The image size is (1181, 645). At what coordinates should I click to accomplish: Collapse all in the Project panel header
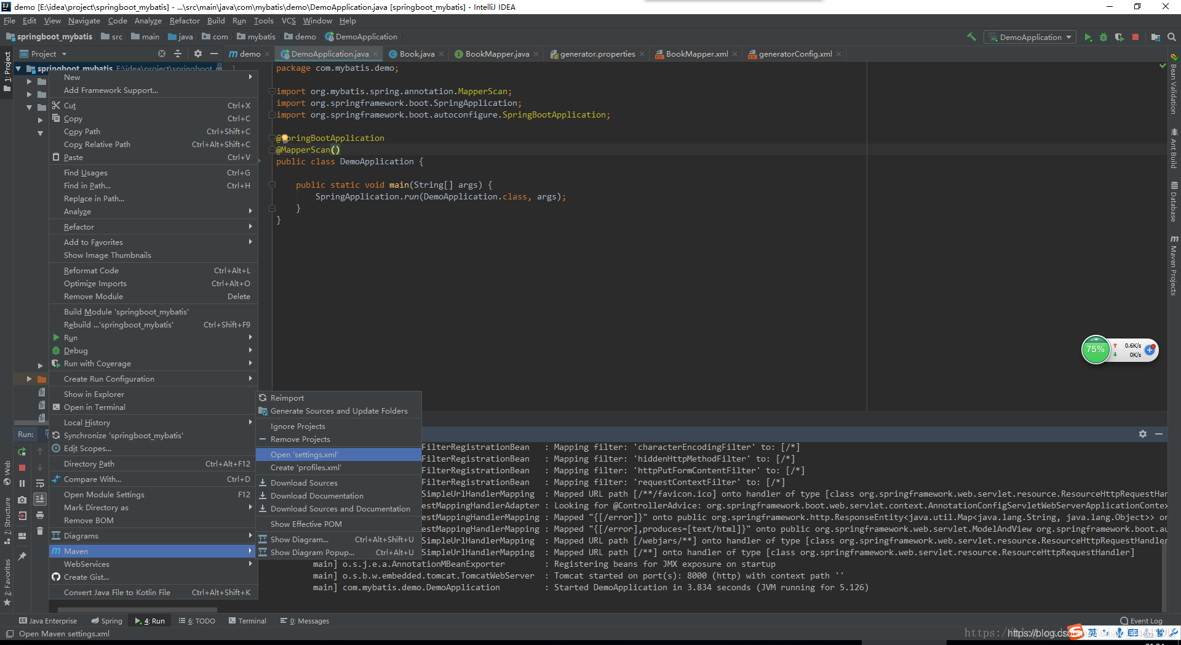tap(178, 54)
